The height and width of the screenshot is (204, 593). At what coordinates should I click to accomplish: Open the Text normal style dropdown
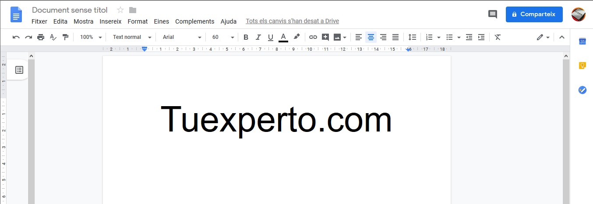click(132, 37)
